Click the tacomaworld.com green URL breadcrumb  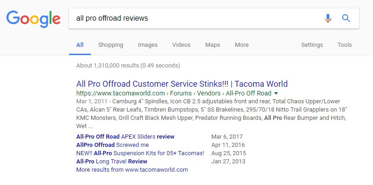pos(121,93)
